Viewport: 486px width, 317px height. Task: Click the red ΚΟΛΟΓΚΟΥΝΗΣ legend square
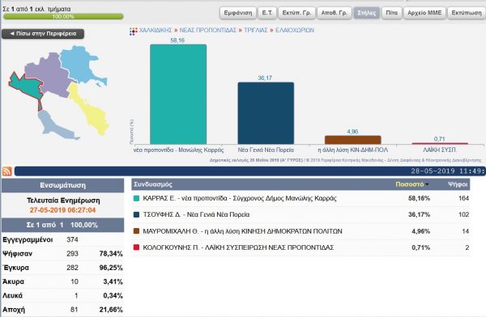tap(136, 247)
